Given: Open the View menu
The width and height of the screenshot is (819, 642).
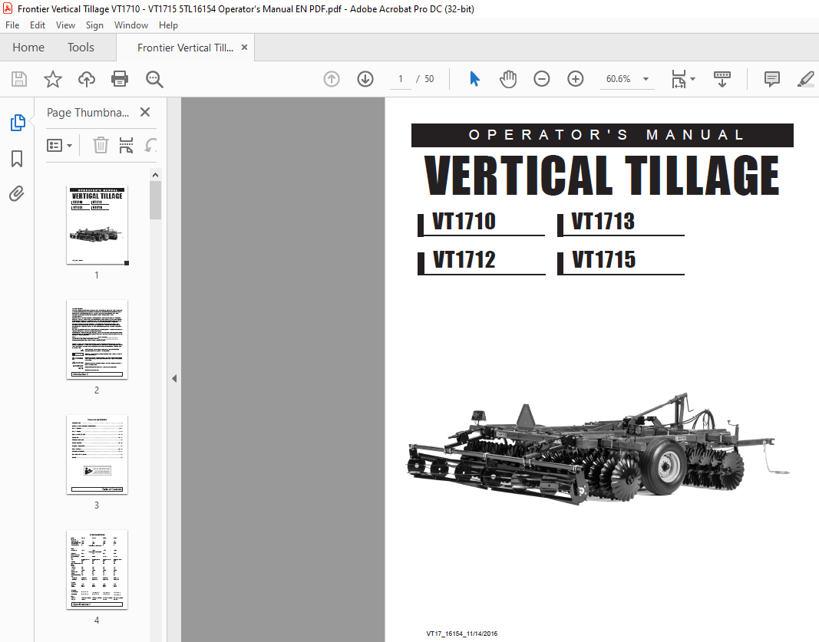Looking at the screenshot, I should point(65,25).
